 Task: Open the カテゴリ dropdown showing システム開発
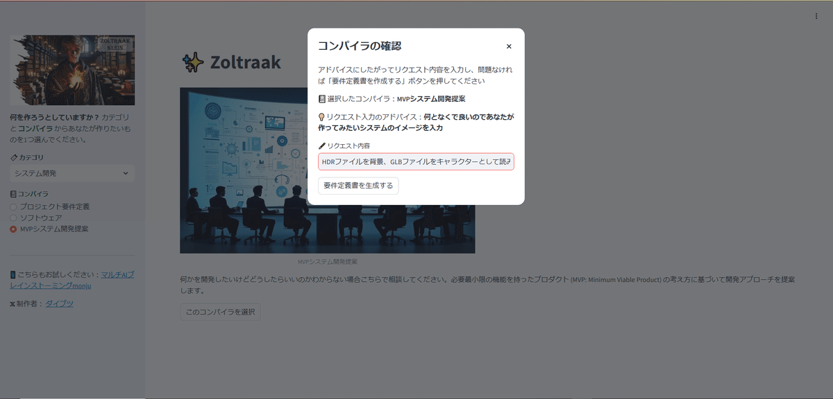click(72, 173)
